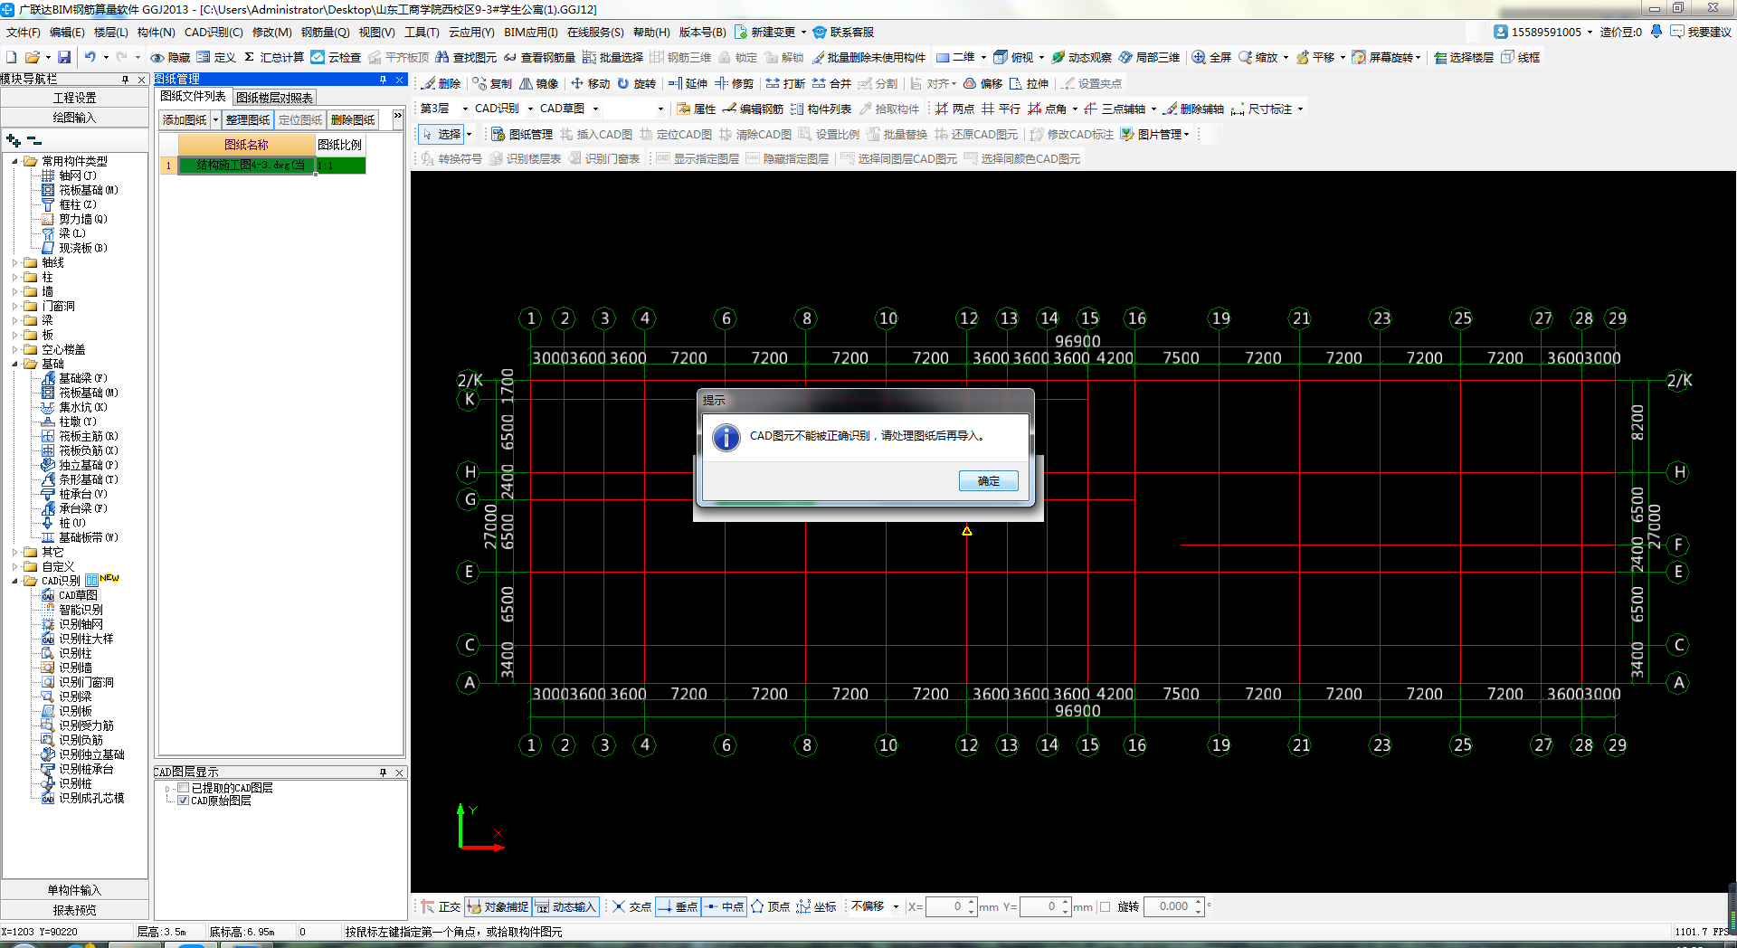Image resolution: width=1737 pixels, height=948 pixels.
Task: Open the 单构件输入 navigation section
Action: pos(74,890)
